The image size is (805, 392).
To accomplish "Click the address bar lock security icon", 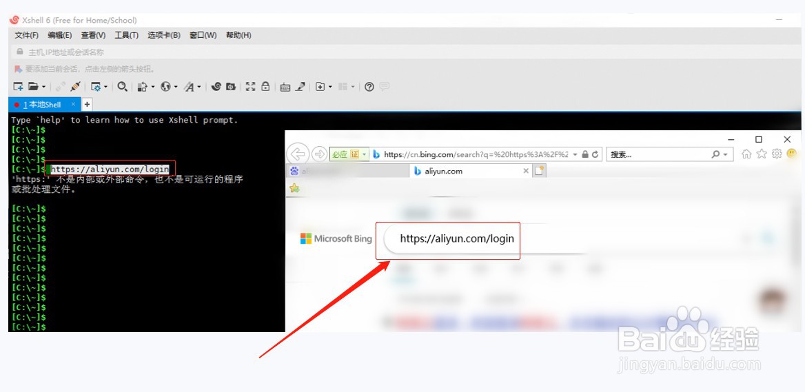I will pos(585,154).
